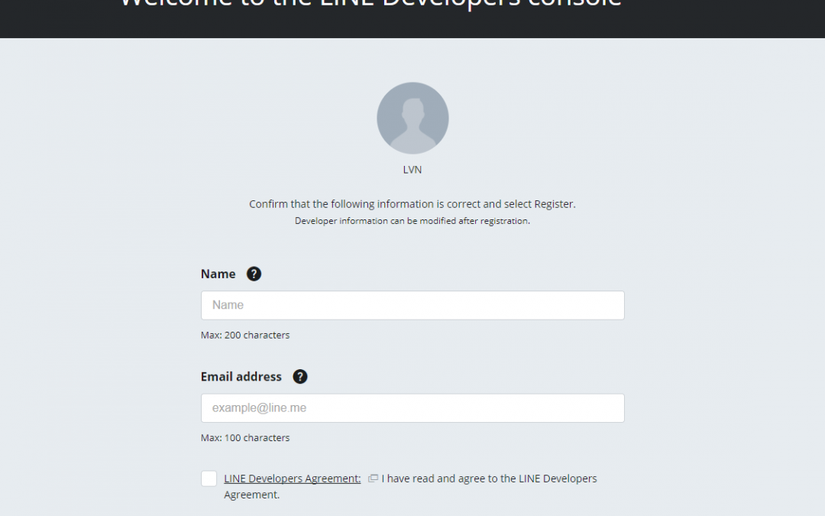Click the bold Email address field label
Image resolution: width=825 pixels, height=516 pixels.
(241, 376)
